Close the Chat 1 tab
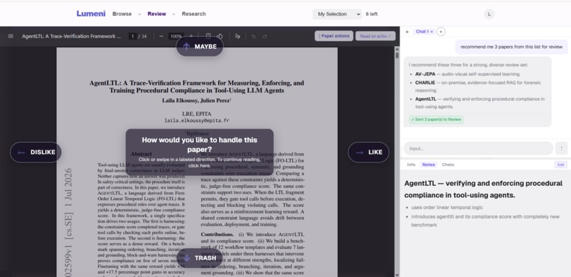 [432, 32]
